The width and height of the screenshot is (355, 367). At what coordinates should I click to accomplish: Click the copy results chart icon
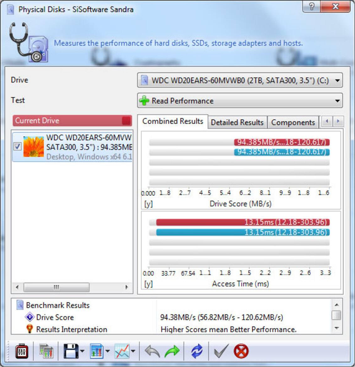(46, 351)
